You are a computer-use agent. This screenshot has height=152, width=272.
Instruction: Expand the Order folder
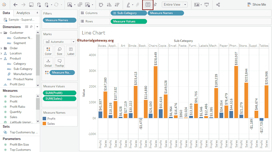pos(2,48)
